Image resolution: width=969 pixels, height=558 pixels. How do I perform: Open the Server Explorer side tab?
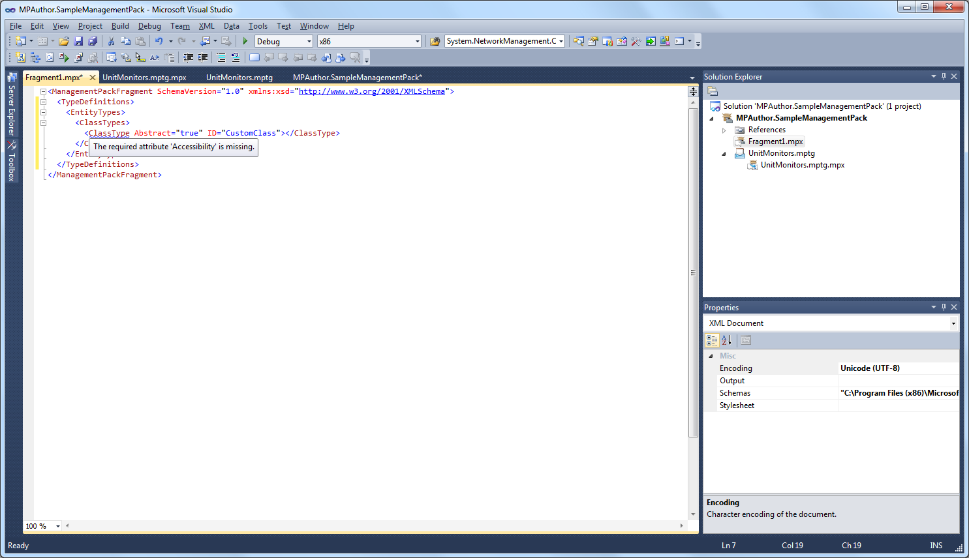pos(11,104)
